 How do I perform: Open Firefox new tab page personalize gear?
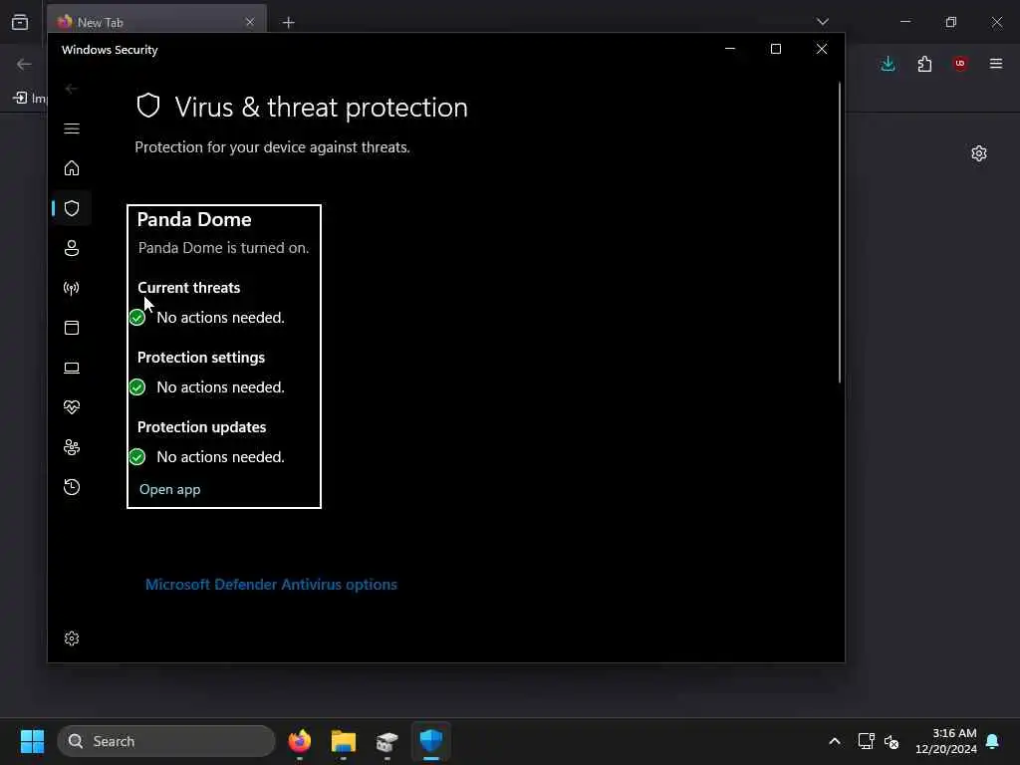tap(979, 153)
